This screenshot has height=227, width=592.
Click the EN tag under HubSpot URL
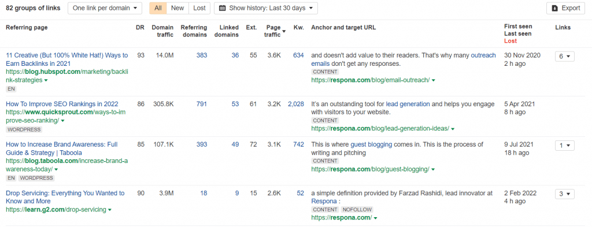point(11,88)
